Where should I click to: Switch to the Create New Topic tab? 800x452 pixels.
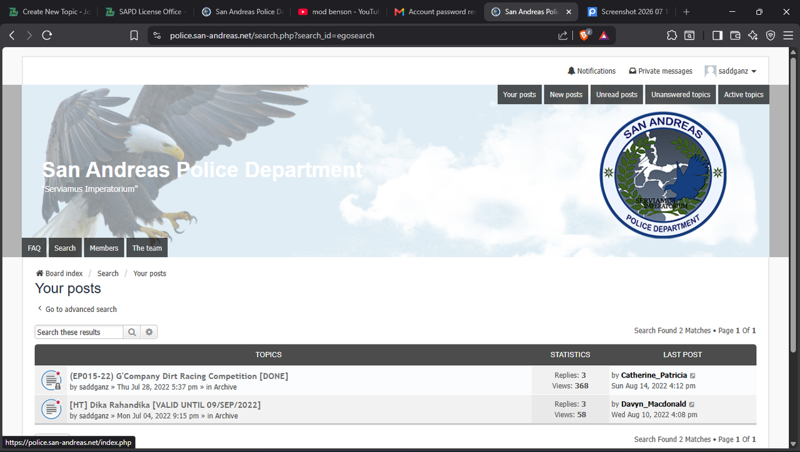[x=50, y=12]
